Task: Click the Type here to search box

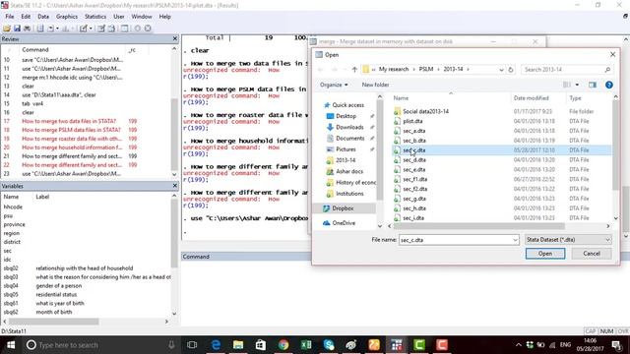Action: tap(100, 345)
